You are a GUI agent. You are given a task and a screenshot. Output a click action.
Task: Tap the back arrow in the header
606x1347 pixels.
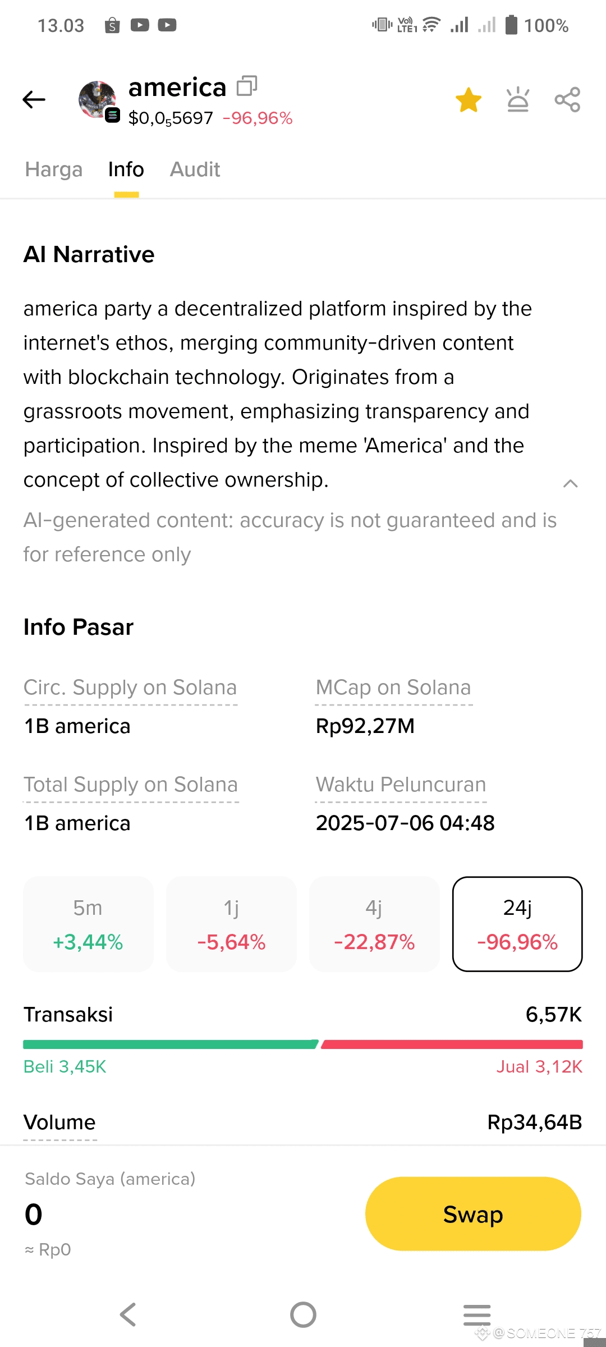coord(34,100)
